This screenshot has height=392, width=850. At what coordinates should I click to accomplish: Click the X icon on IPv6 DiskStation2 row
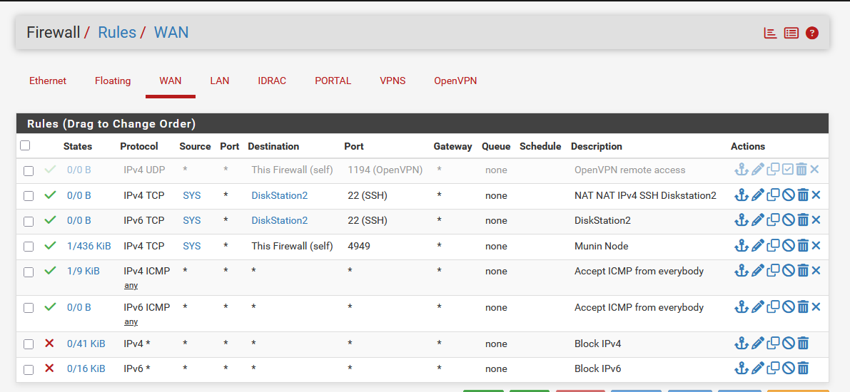[x=816, y=220]
